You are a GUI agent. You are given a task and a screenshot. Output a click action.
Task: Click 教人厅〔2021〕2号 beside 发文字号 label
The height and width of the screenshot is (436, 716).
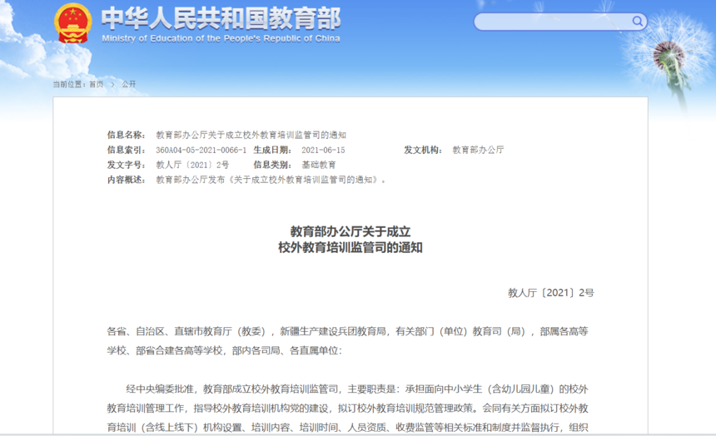tap(192, 165)
